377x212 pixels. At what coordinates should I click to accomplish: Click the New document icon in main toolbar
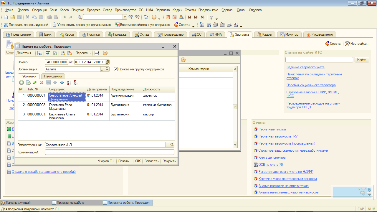click(6, 17)
